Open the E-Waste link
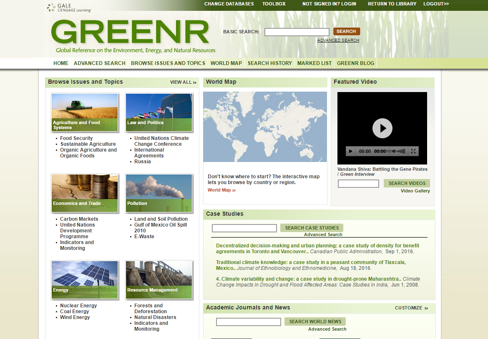 pos(144,237)
